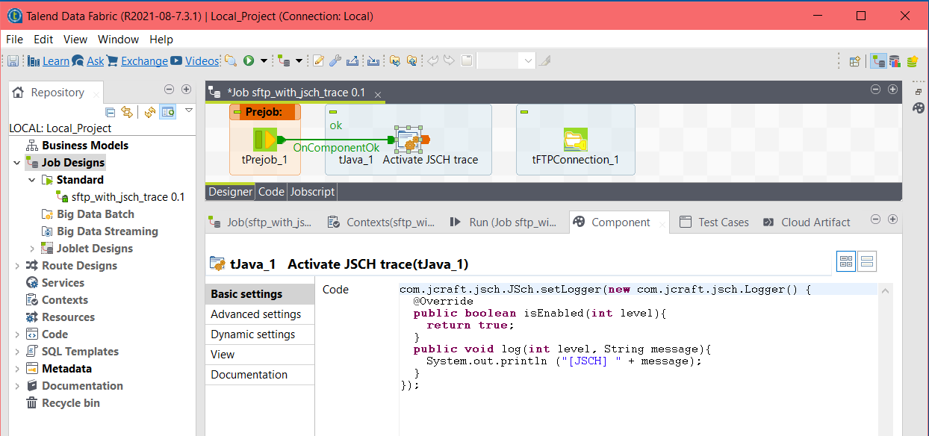This screenshot has width=929, height=436.
Task: Switch to the Code editor tab
Action: point(271,192)
